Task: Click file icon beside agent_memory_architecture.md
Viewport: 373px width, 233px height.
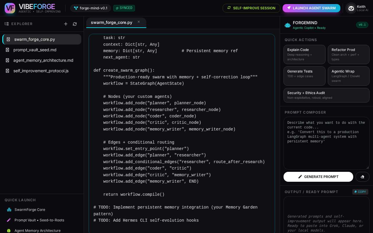Action: [x=8, y=60]
